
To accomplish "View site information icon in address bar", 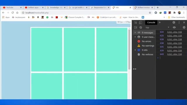I will point(23,13).
